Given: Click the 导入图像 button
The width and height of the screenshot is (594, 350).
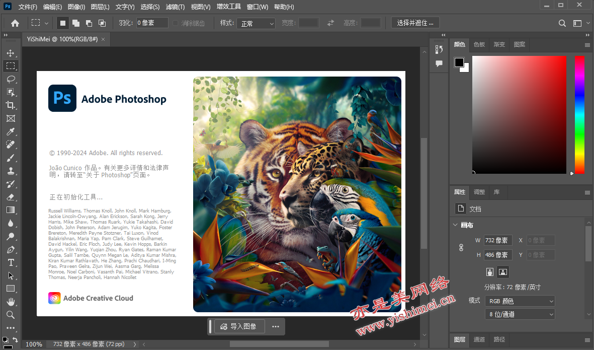Looking at the screenshot, I should (x=239, y=326).
